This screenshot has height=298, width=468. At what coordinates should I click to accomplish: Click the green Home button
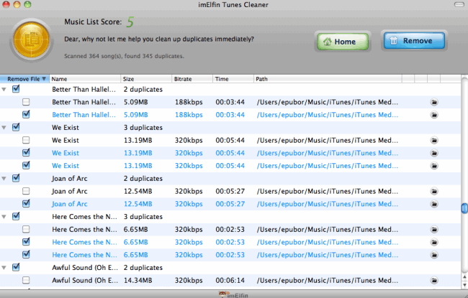(341, 42)
